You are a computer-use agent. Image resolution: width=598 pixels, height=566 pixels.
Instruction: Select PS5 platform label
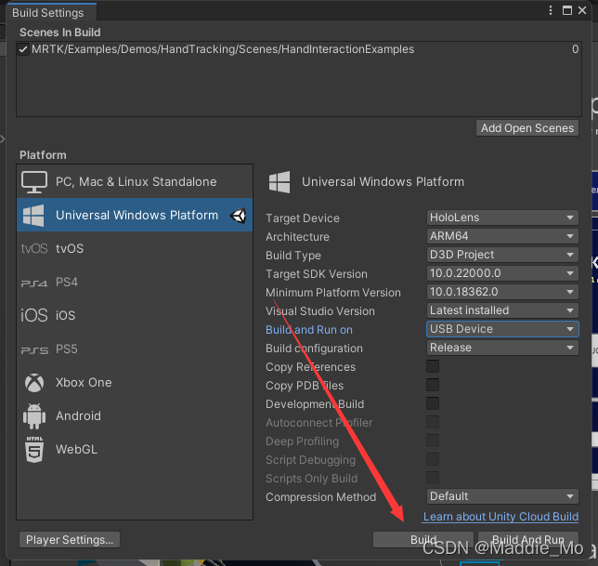67,349
